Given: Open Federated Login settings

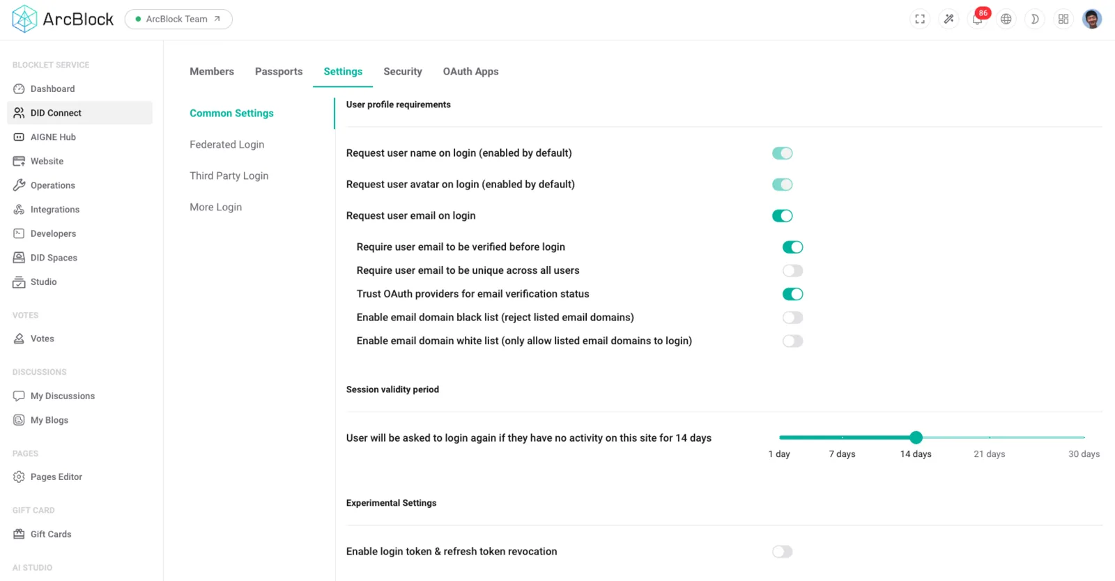Looking at the screenshot, I should pyautogui.click(x=227, y=144).
